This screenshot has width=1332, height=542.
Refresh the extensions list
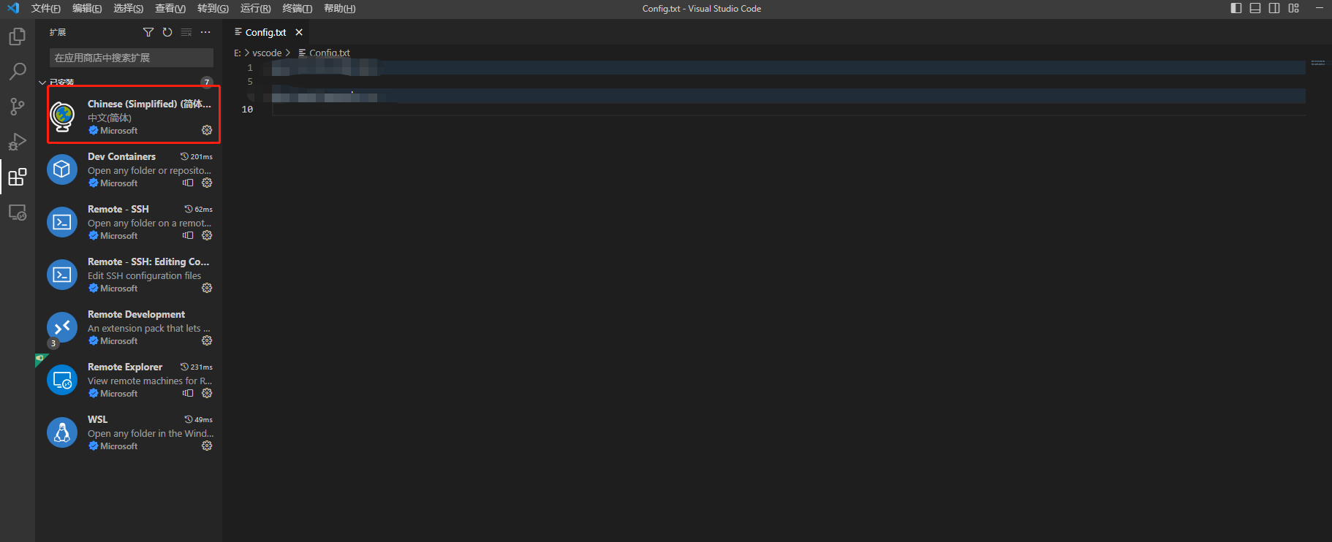(x=167, y=32)
